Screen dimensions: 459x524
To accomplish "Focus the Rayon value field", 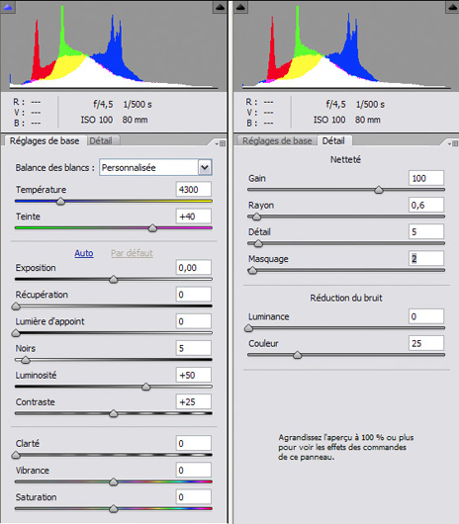I will point(426,205).
